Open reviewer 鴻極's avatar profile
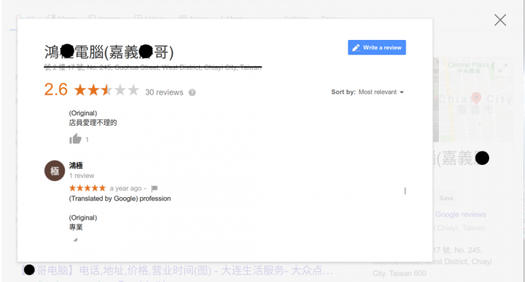 [x=55, y=171]
